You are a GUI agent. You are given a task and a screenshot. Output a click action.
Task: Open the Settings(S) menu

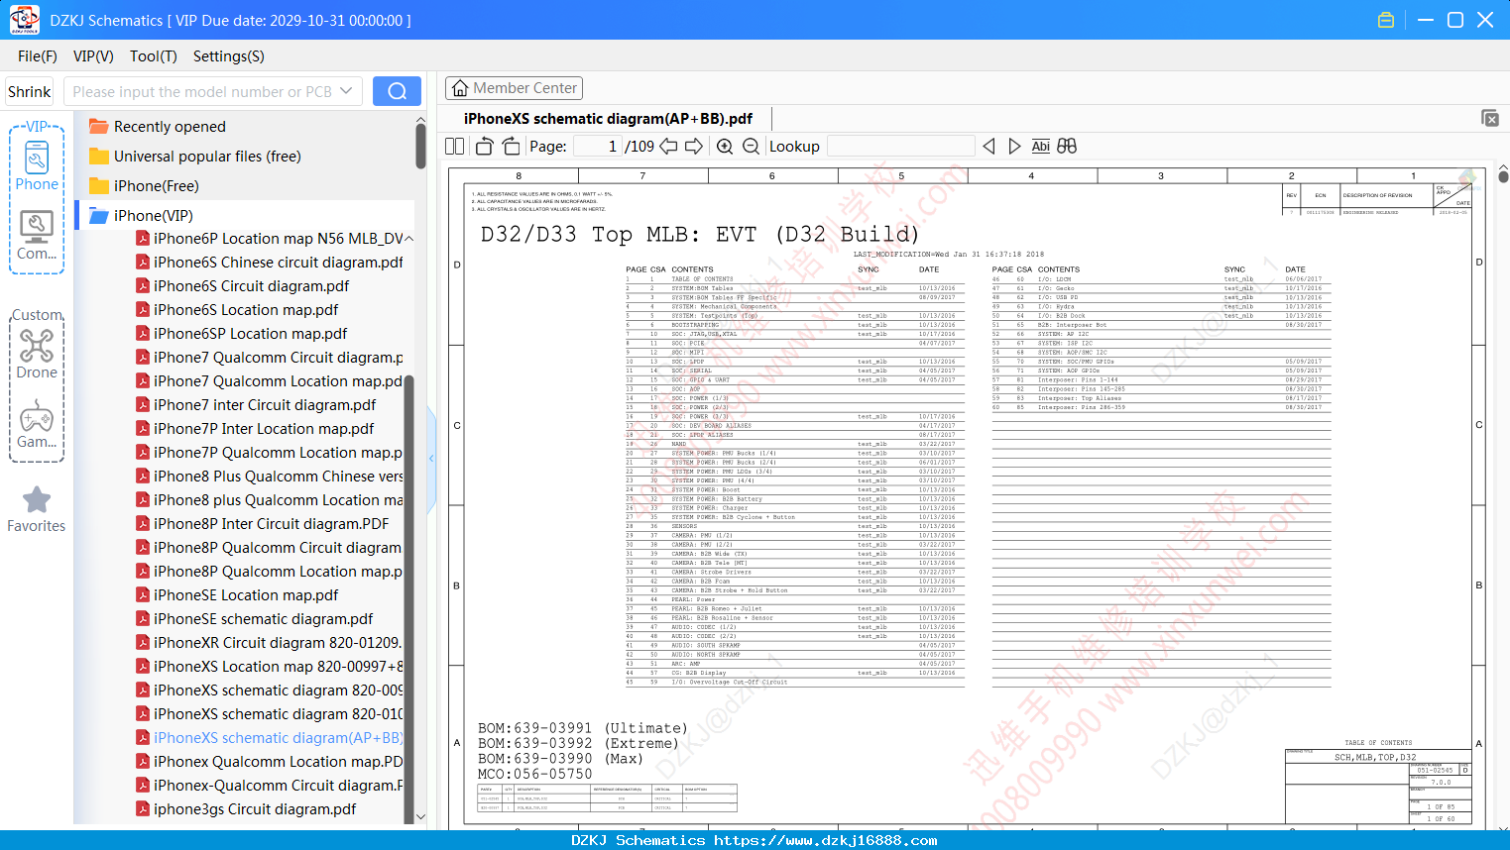coord(229,56)
